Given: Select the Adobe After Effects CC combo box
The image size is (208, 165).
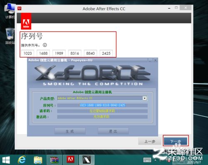Looking at the screenshot, I should (102, 98).
